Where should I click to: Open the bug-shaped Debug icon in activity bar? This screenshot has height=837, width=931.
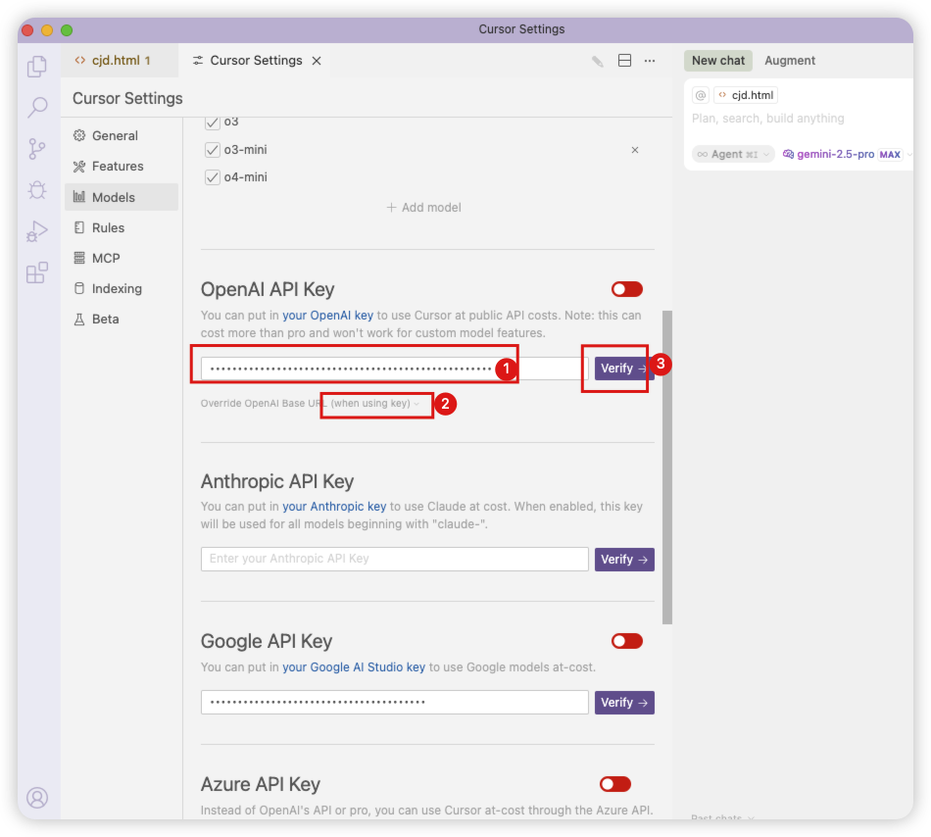(x=37, y=190)
